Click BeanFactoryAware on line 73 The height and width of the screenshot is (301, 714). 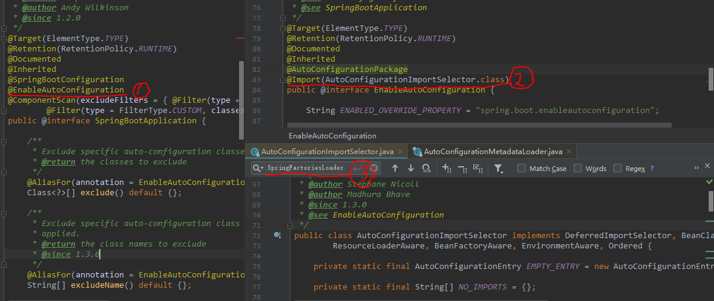474,246
